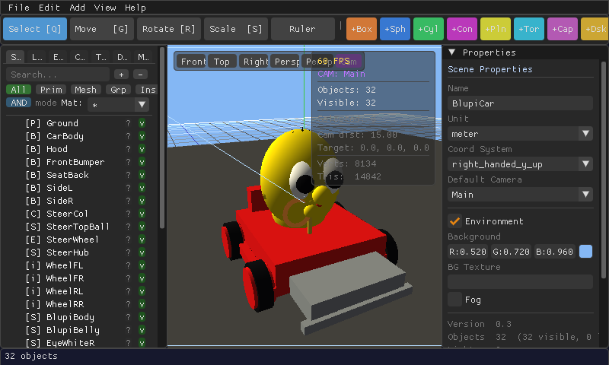Add a sphere with +Sph button
This screenshot has width=609, height=365.
(395, 29)
